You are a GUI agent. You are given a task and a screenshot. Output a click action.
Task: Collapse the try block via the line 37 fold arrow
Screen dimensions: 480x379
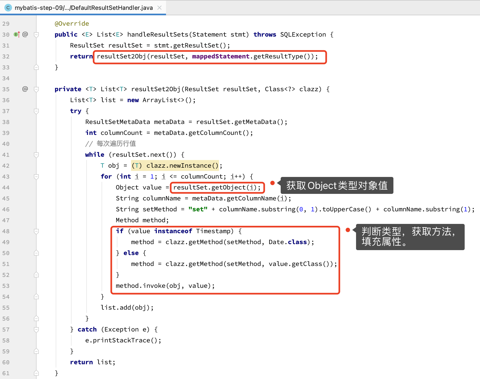36,111
